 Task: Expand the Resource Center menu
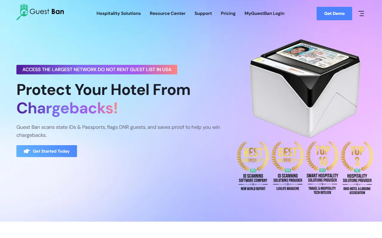click(x=168, y=13)
